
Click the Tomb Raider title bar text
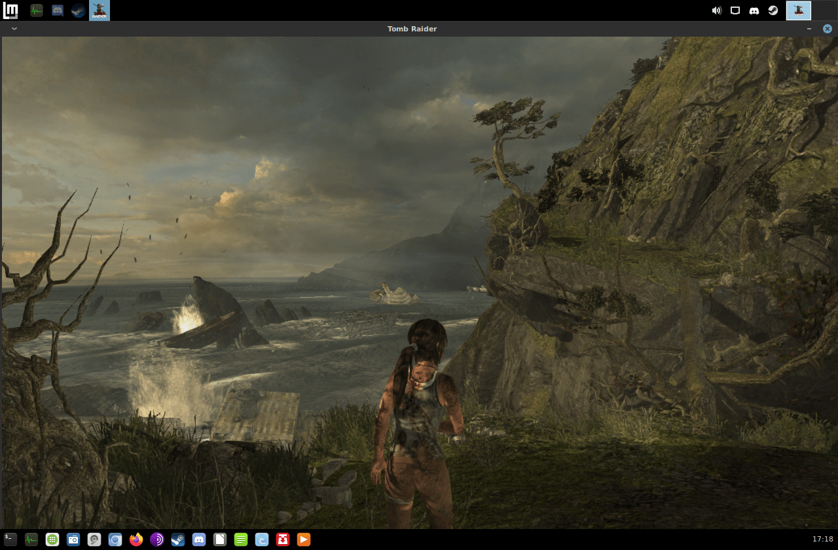point(412,29)
